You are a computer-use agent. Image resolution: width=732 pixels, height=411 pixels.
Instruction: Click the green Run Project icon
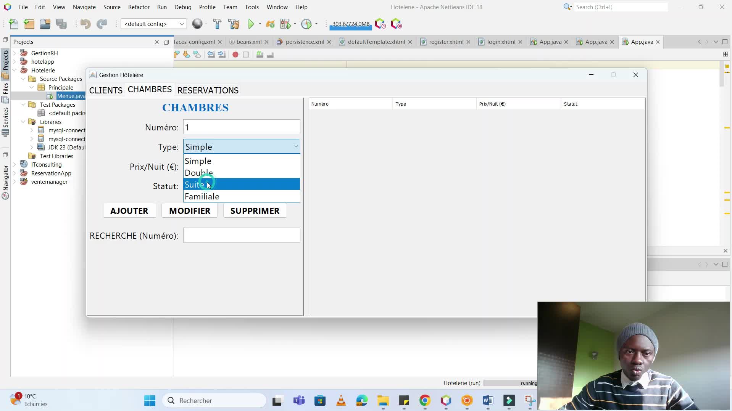tap(251, 24)
